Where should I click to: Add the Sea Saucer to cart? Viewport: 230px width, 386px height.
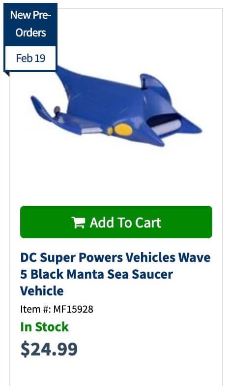point(116,222)
